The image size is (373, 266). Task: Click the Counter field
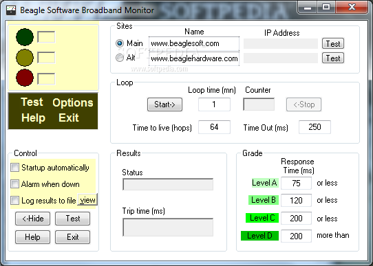[x=259, y=104]
